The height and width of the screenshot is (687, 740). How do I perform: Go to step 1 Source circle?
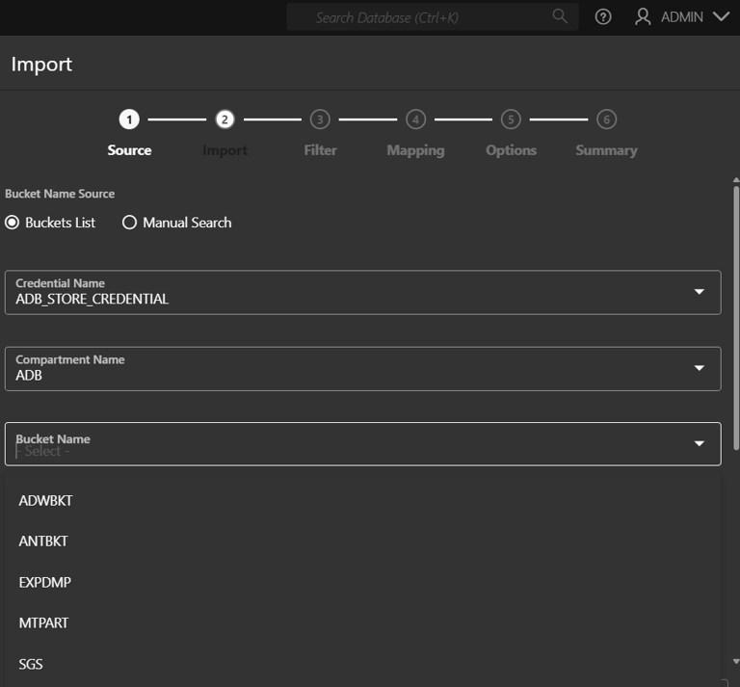[129, 119]
